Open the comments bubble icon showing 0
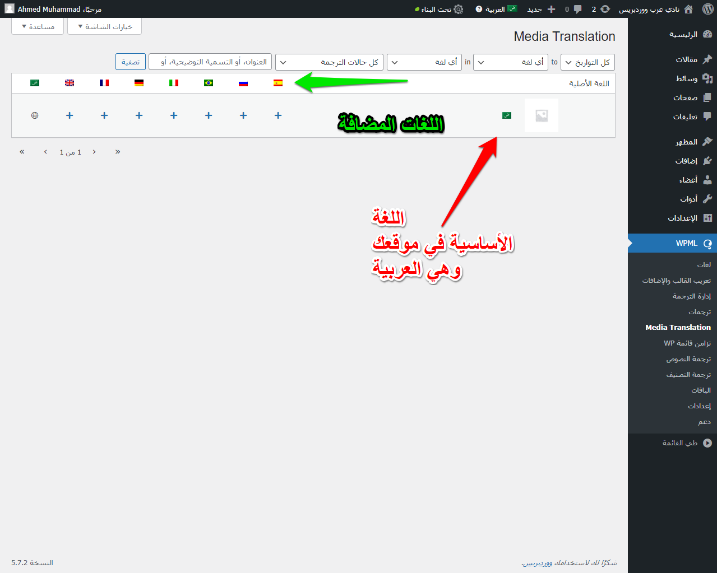The image size is (717, 573). point(573,9)
